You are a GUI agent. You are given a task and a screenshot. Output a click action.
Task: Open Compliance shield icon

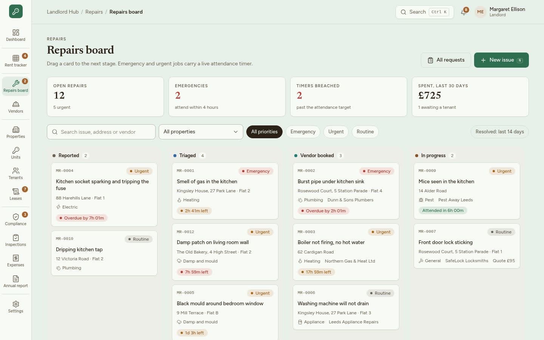(x=15, y=219)
